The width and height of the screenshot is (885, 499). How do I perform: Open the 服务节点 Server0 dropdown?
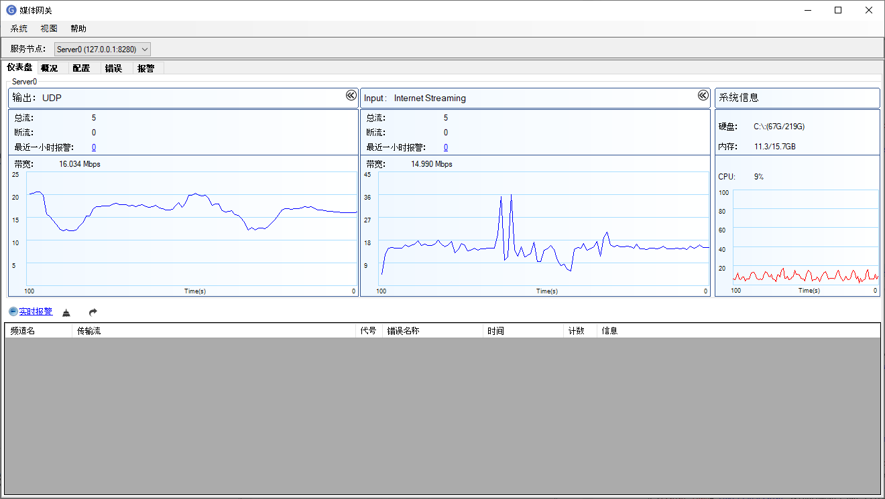point(103,49)
